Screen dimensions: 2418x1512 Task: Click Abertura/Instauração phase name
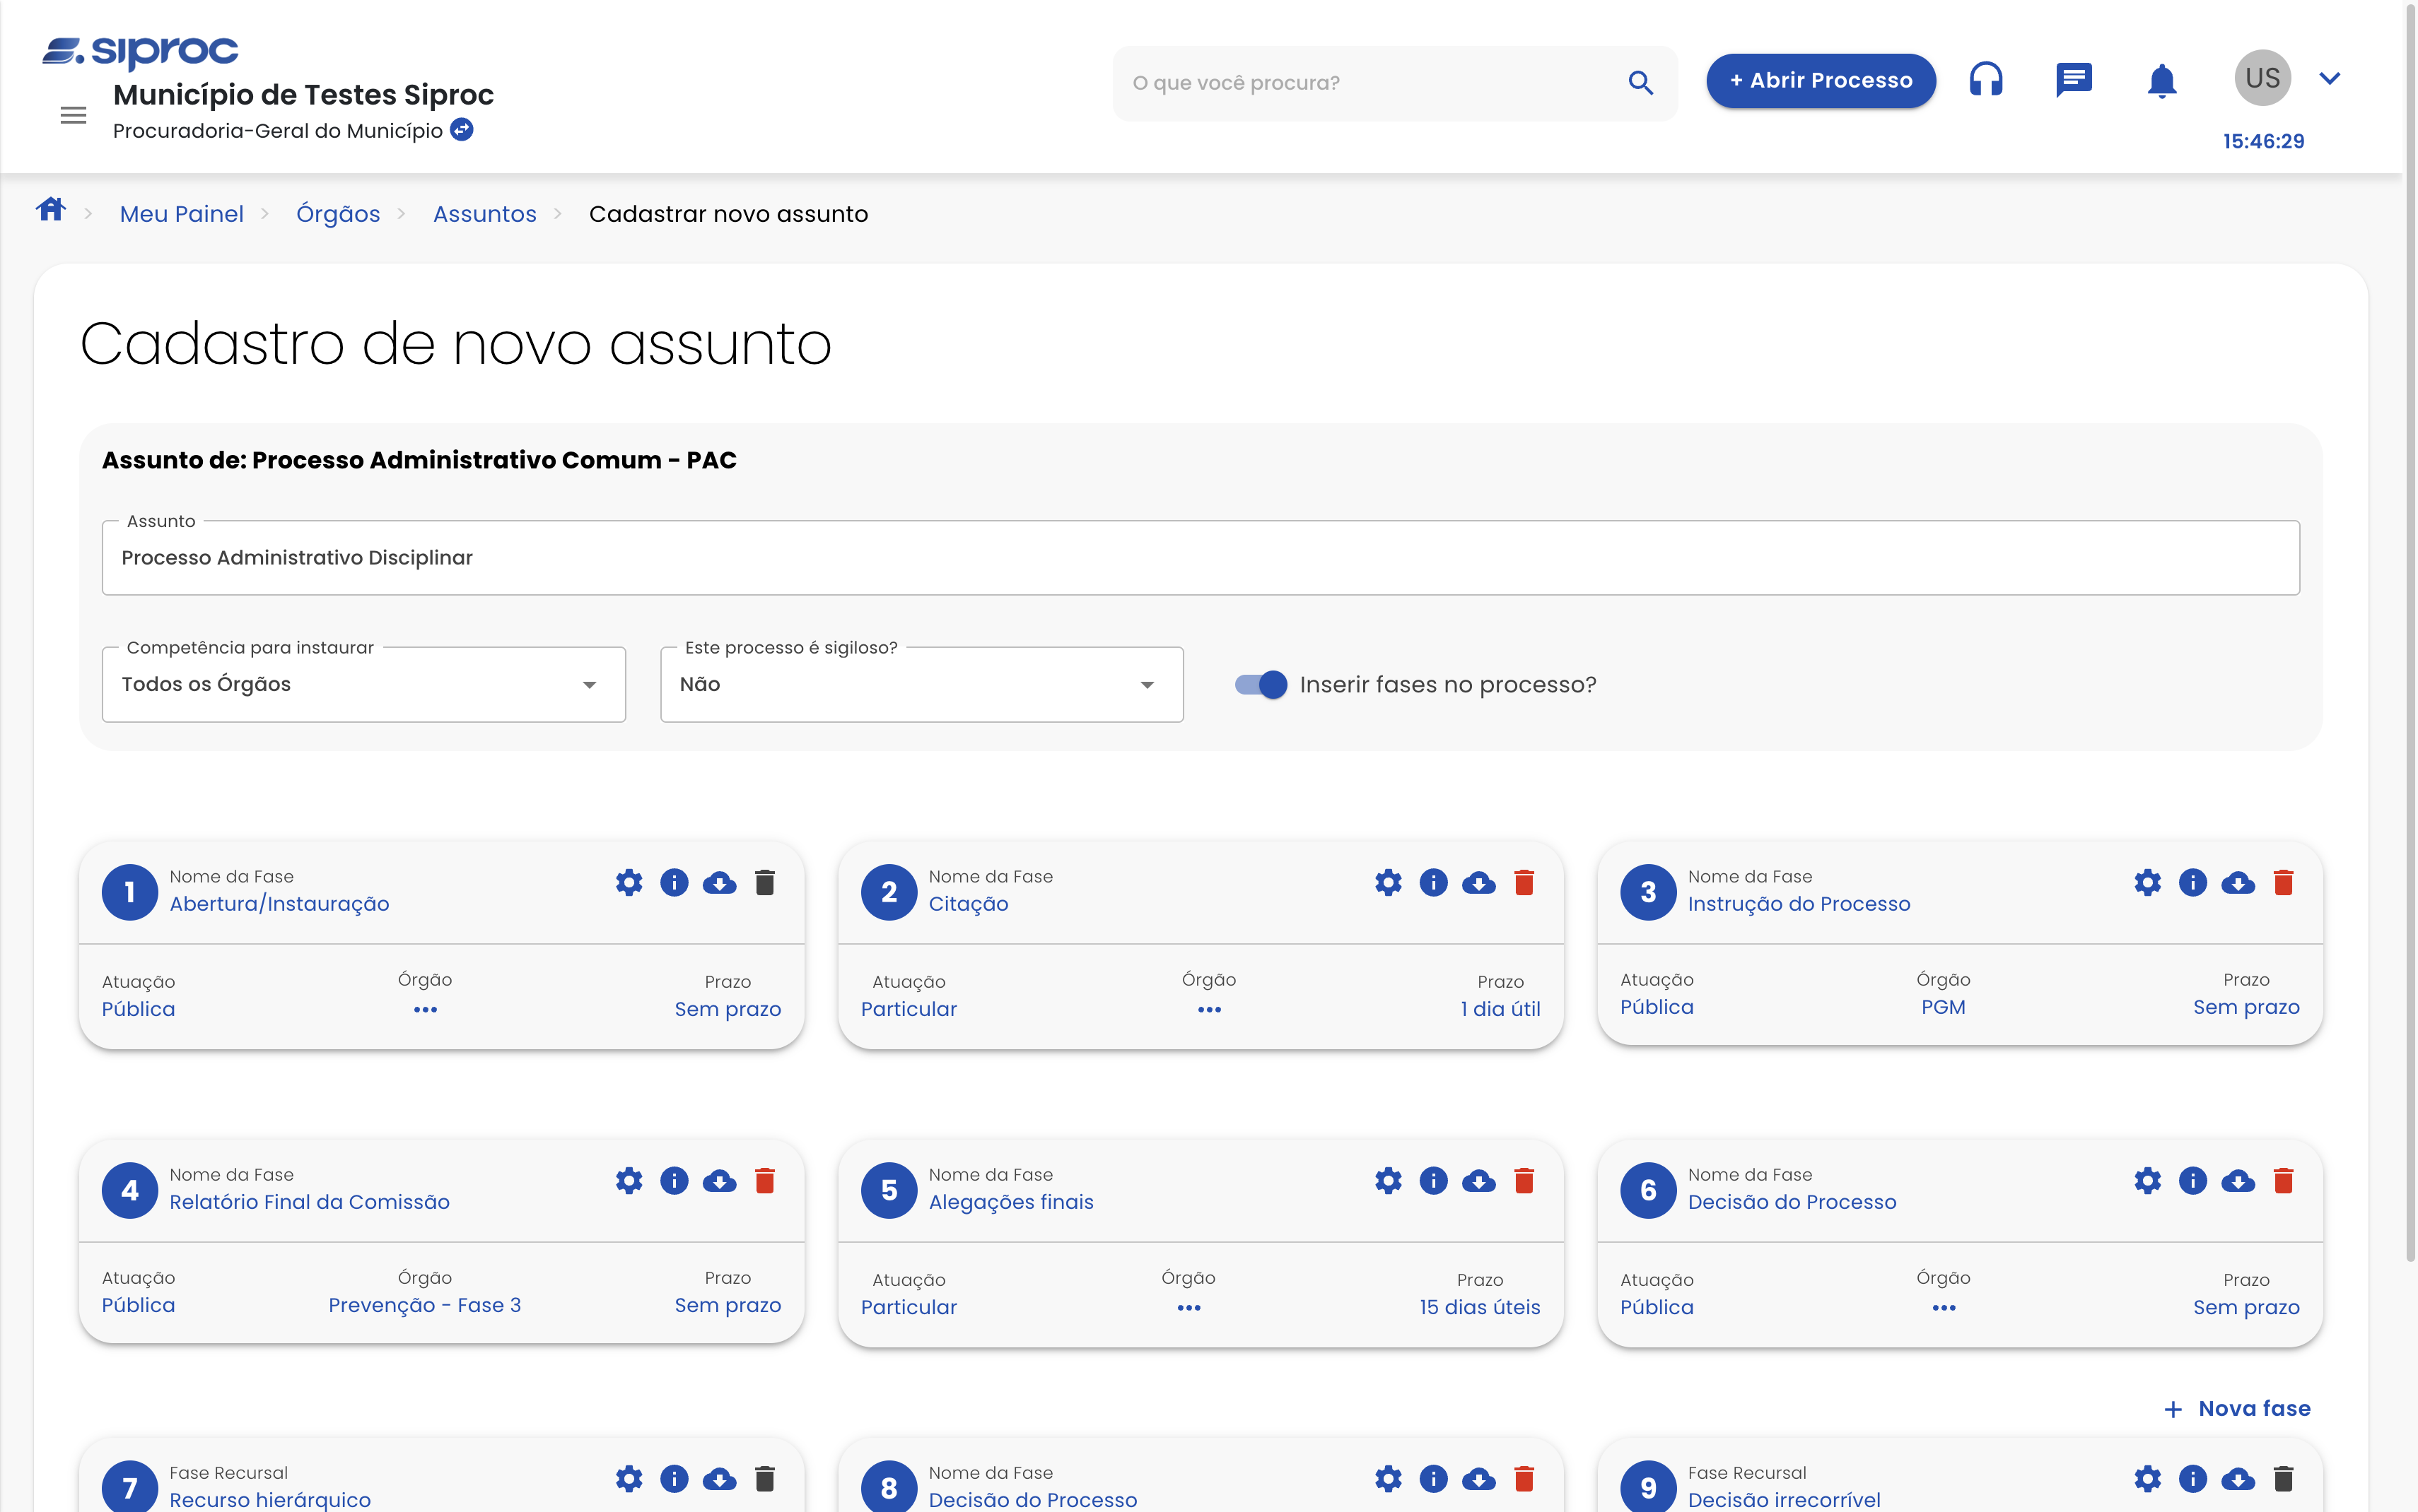[279, 904]
